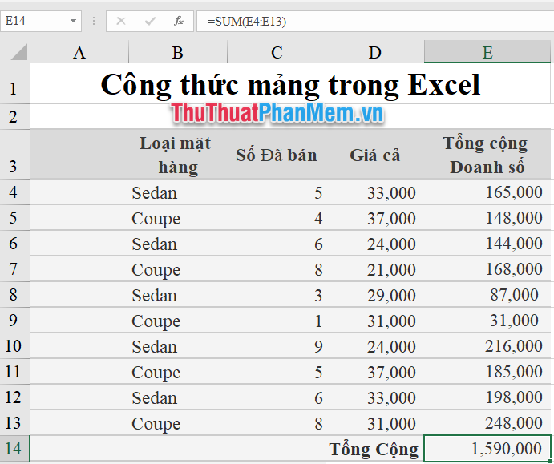Select column B header

pyautogui.click(x=177, y=53)
